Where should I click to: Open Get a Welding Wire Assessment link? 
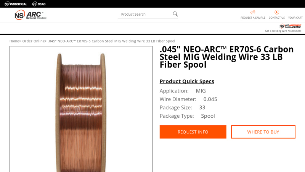tap(283, 31)
